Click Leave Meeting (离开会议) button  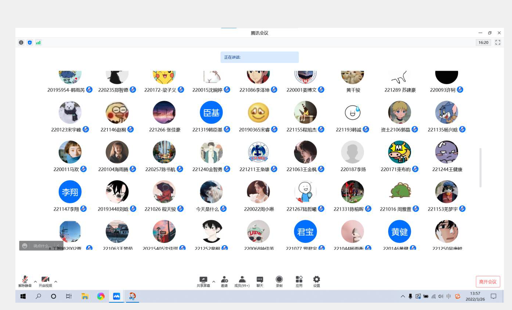point(488,281)
